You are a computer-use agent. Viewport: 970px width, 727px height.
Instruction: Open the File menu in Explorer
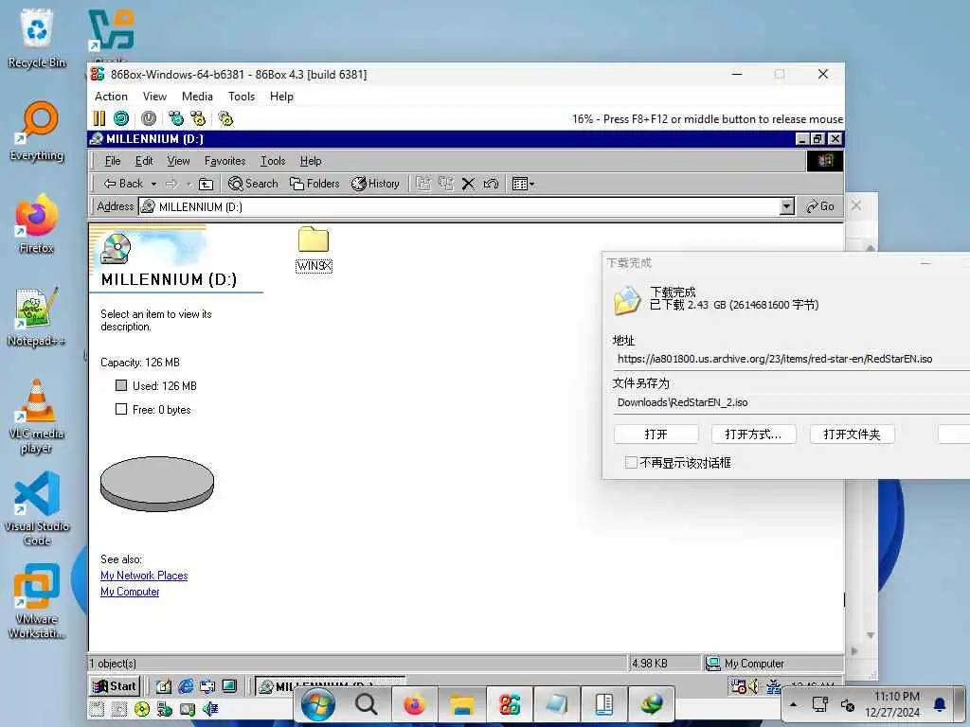[113, 161]
